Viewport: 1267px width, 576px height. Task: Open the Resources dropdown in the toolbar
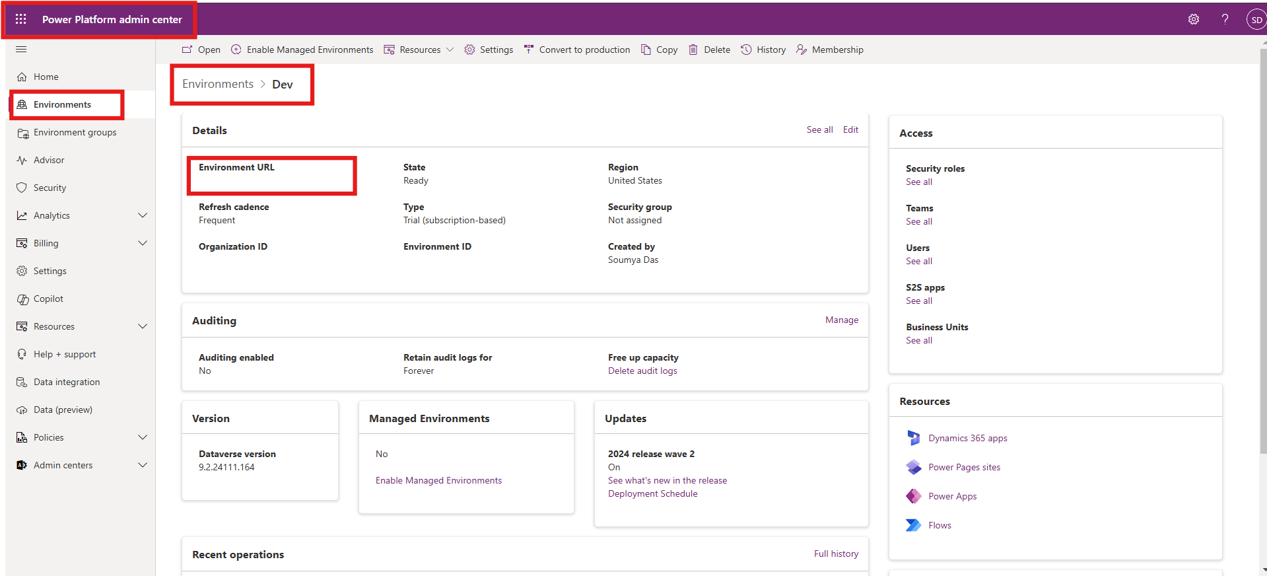pyautogui.click(x=419, y=50)
